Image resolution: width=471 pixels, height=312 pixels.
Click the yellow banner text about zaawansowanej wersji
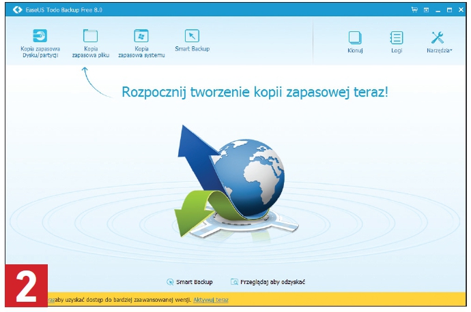(123, 300)
